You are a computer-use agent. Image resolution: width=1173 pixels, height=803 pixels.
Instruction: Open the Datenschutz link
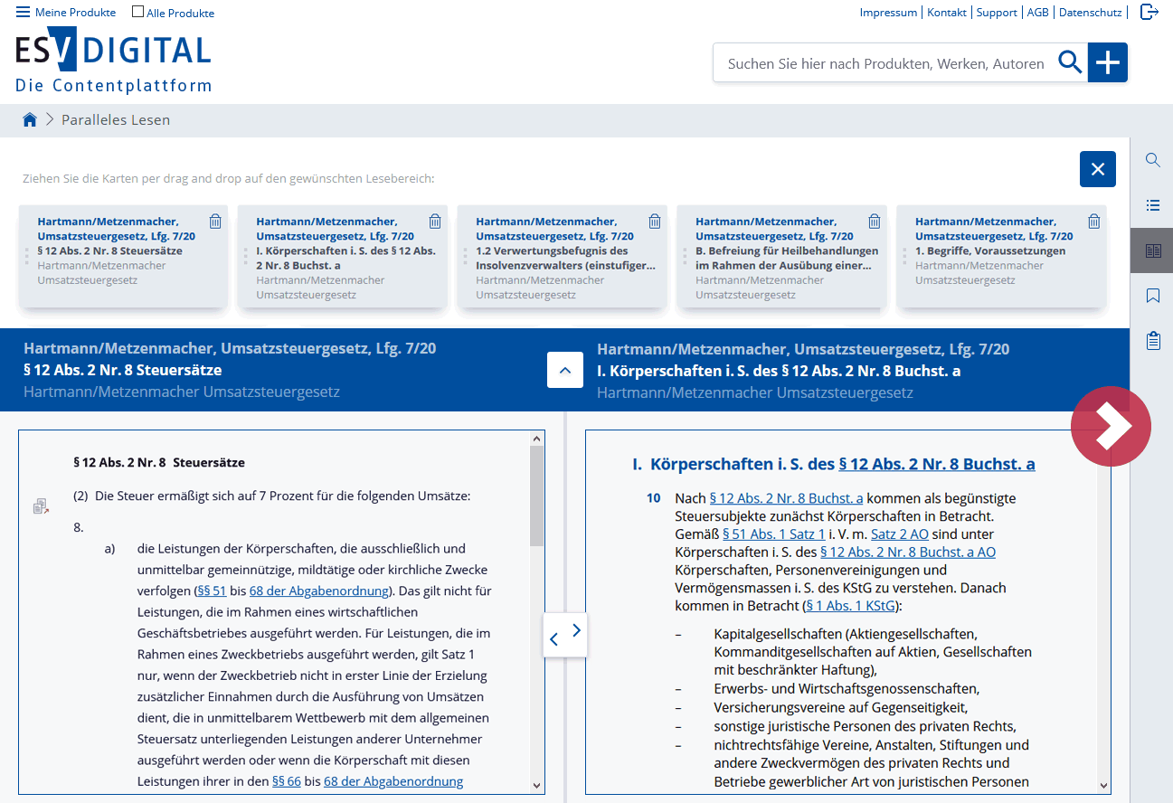1091,13
